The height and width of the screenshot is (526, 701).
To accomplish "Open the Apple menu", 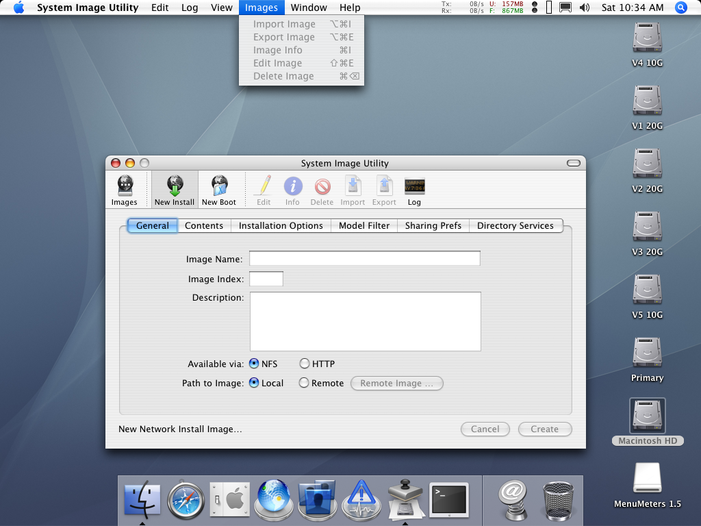I will 18,8.
